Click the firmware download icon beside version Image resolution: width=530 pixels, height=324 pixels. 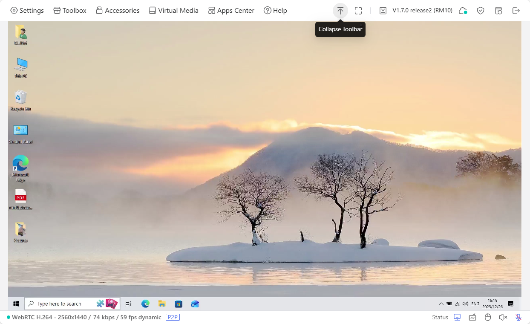tap(383, 11)
